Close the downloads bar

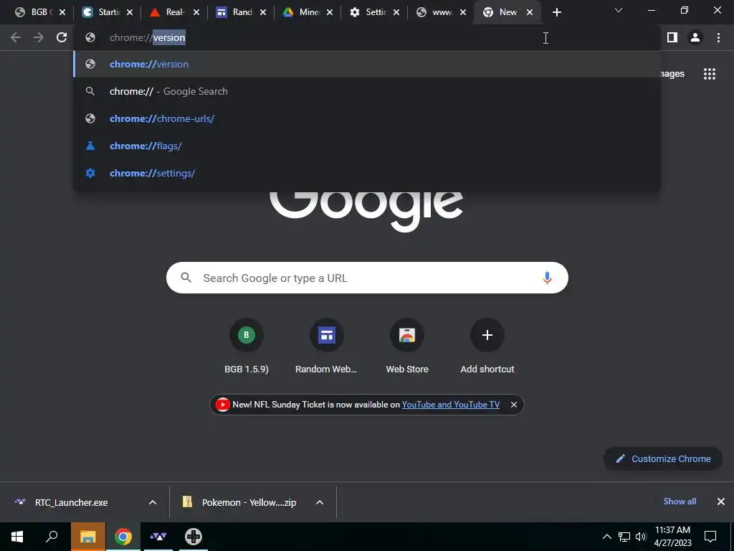(721, 501)
